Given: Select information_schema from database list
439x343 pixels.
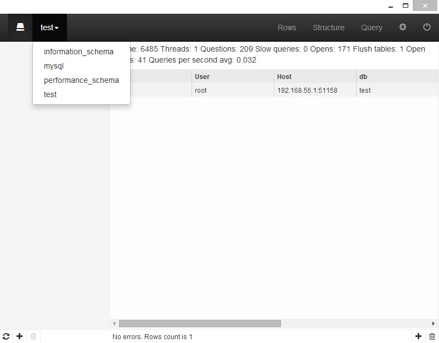Looking at the screenshot, I should click(x=78, y=52).
